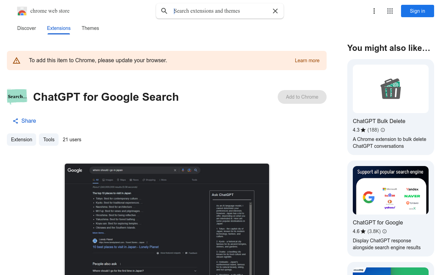Select the Tools category chip
This screenshot has height=275, width=441.
(x=49, y=140)
